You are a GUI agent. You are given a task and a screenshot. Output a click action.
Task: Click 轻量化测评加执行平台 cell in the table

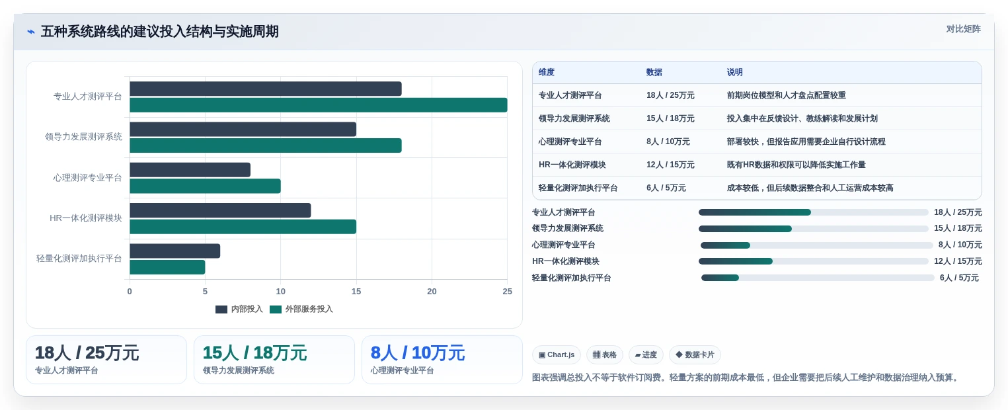pyautogui.click(x=578, y=188)
